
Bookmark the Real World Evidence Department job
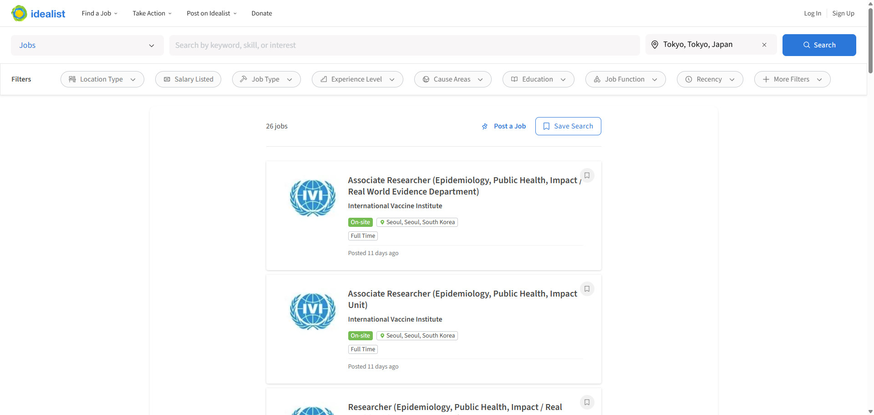587,175
